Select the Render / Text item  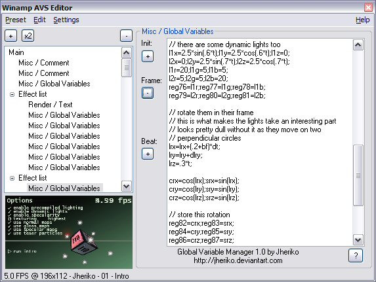click(x=51, y=105)
